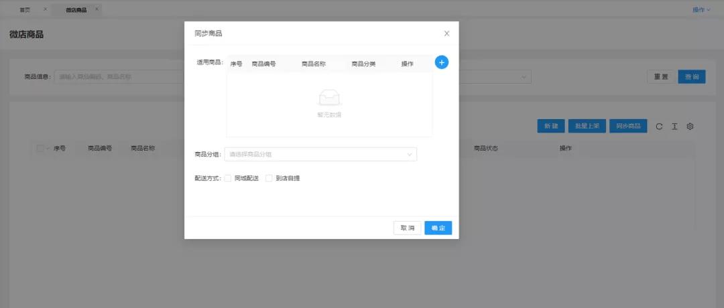
Task: Close the 微店商品 tab using its X icon
Action: (97, 9)
